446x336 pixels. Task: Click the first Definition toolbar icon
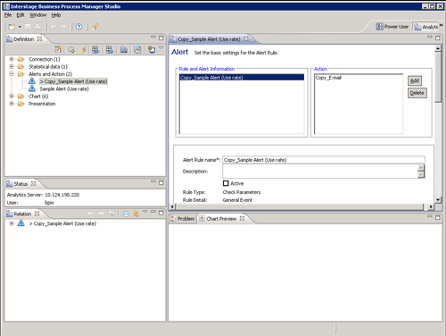pos(58,50)
